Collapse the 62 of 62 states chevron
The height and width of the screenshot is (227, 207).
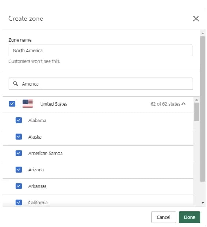(x=184, y=104)
